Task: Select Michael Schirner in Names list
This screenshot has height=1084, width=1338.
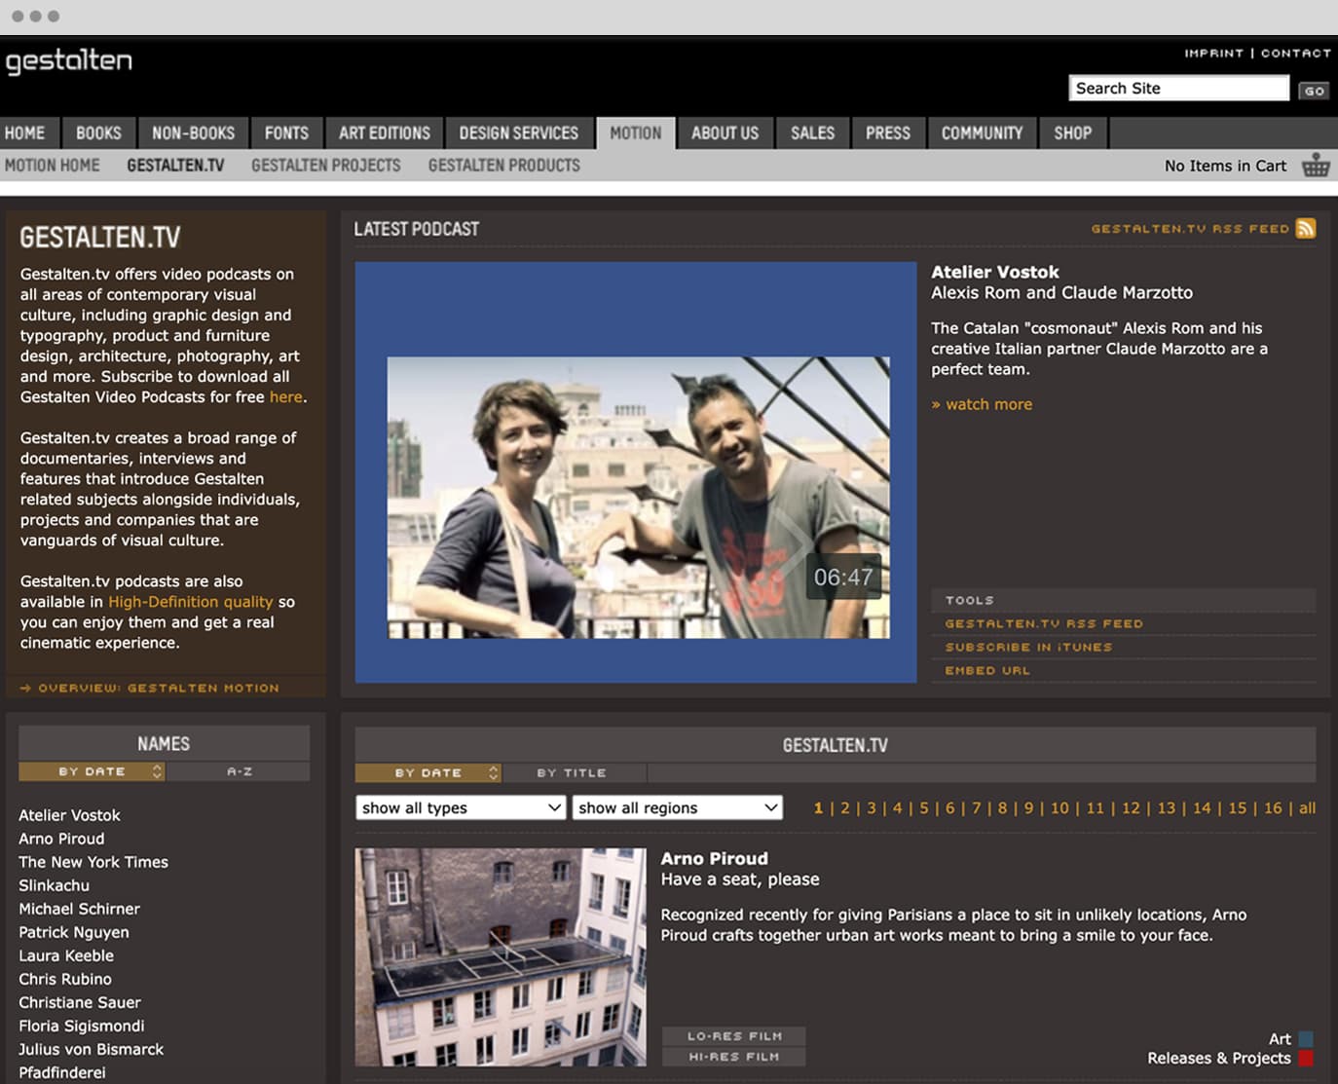Action: (x=79, y=909)
